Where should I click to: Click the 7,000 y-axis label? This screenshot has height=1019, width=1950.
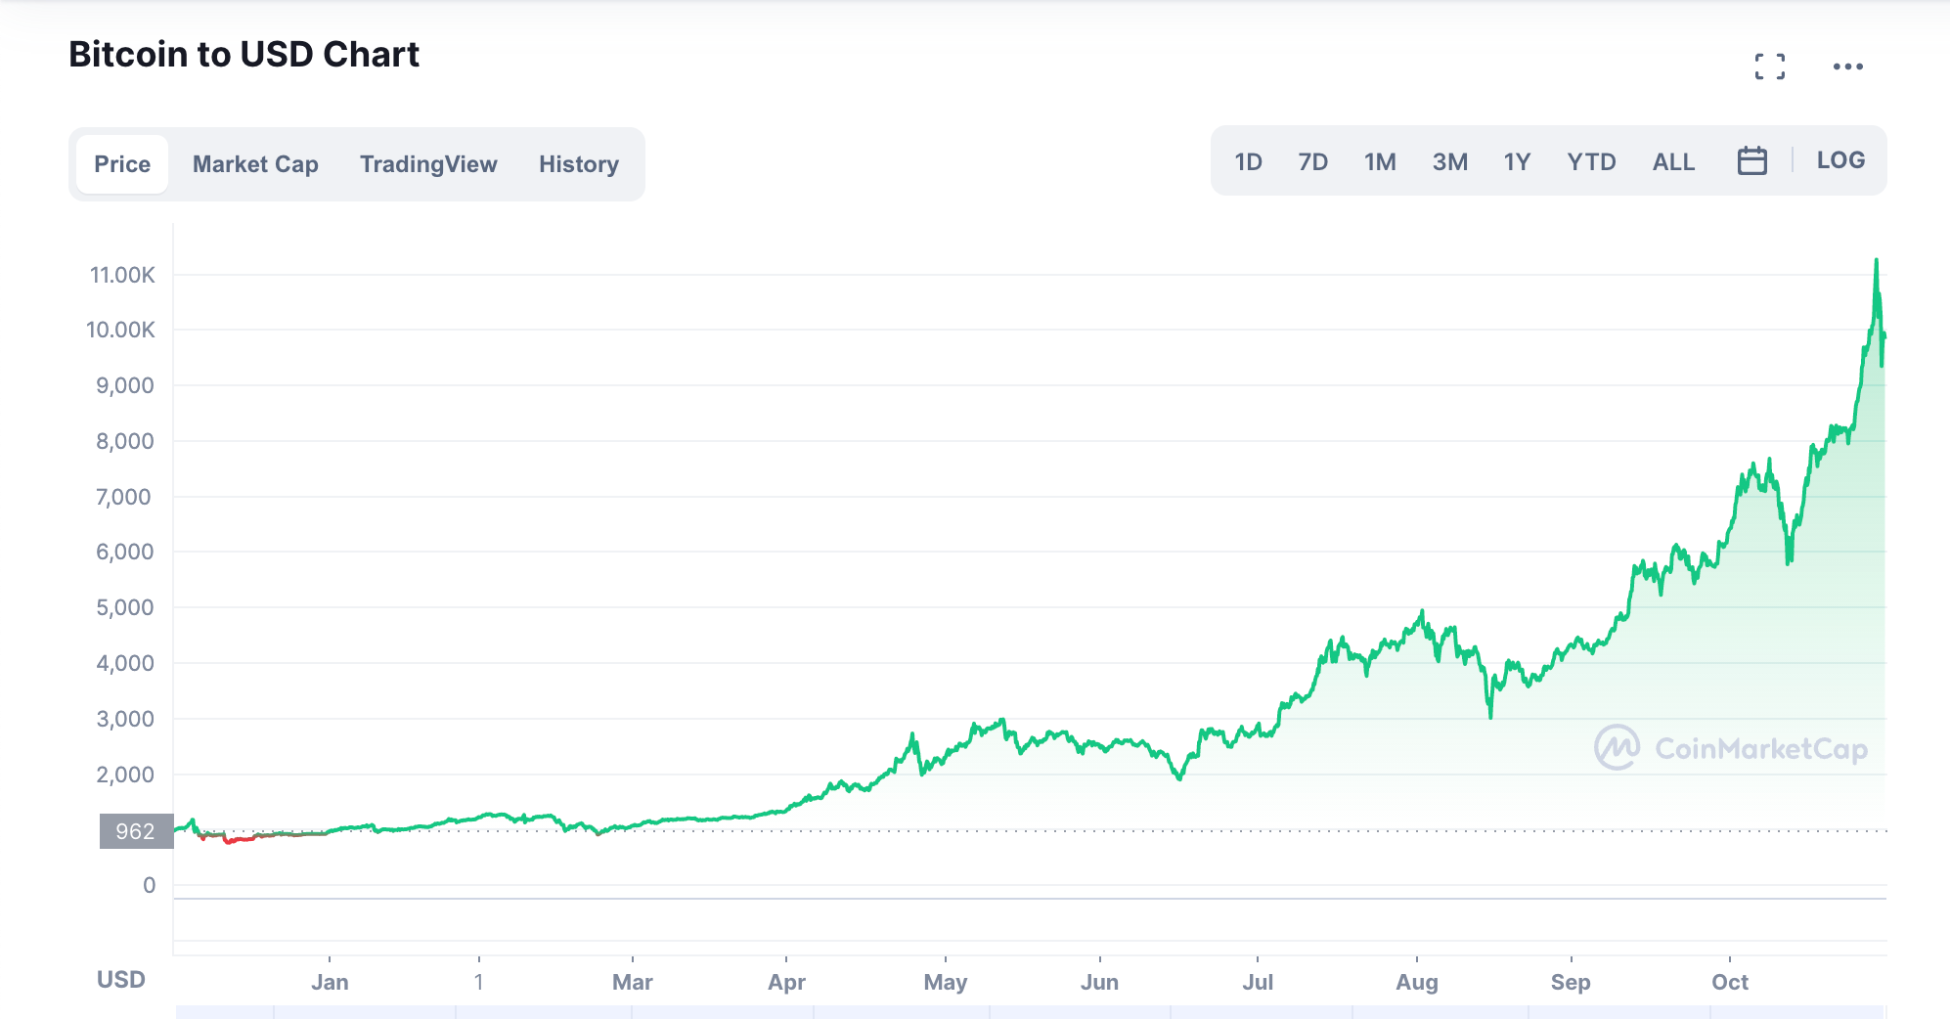[x=124, y=497]
